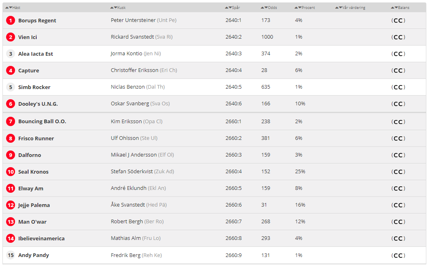Click the balance shoe icon for Dalforno

[x=398, y=155]
